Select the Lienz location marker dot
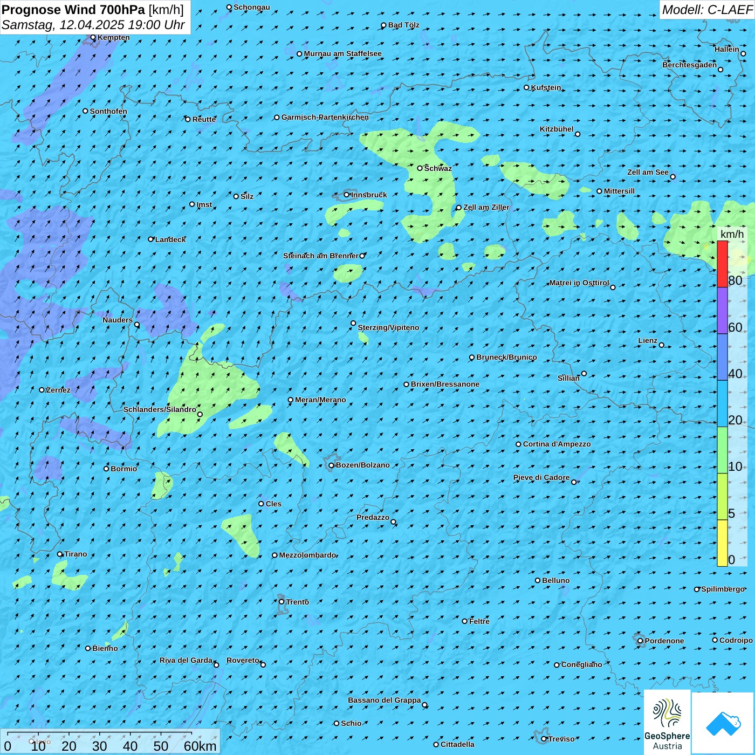 coord(662,345)
